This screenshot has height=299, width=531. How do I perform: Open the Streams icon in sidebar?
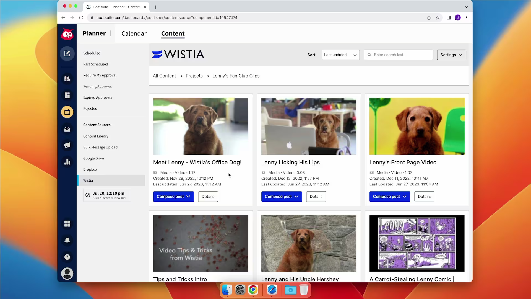(x=67, y=79)
